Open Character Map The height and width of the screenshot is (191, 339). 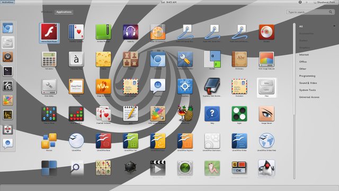(x=76, y=59)
